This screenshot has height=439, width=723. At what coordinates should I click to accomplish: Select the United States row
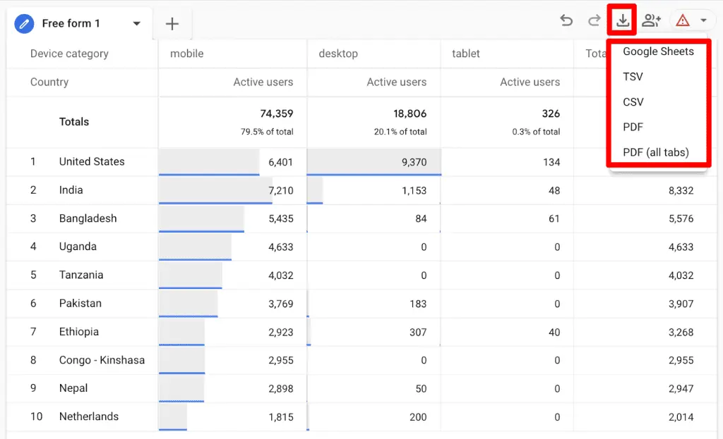(91, 161)
